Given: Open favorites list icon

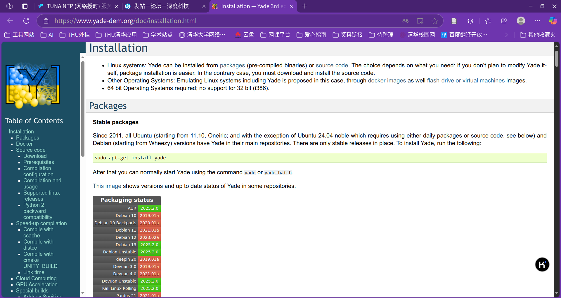Looking at the screenshot, I should pos(488,21).
